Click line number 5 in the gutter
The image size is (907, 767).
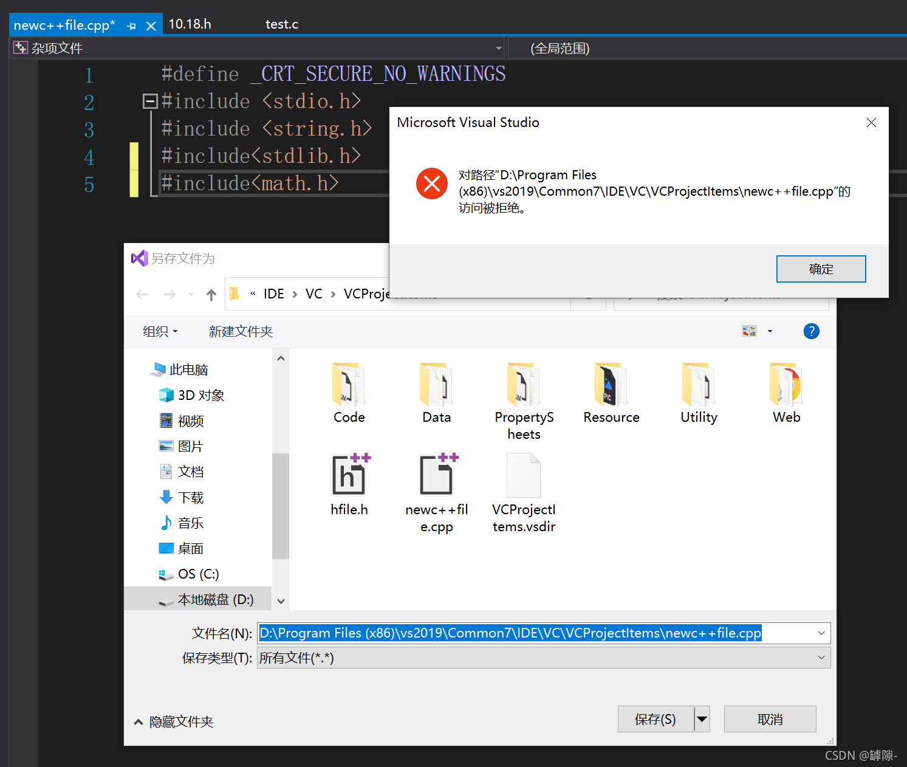tap(89, 185)
